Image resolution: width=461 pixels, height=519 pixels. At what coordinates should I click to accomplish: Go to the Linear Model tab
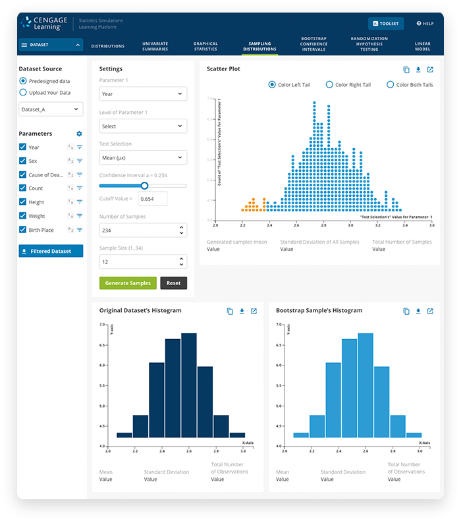click(422, 46)
